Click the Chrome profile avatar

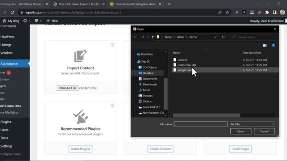pyautogui.click(x=282, y=13)
